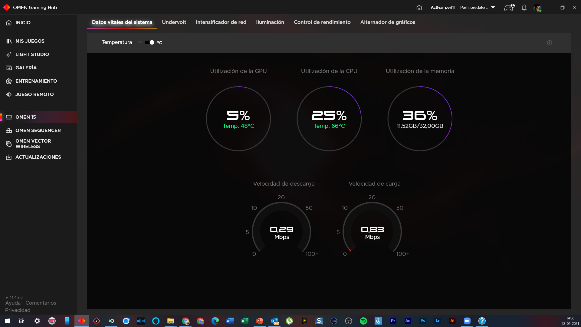Click the home icon in title bar
This screenshot has height=327, width=581.
coord(419,8)
